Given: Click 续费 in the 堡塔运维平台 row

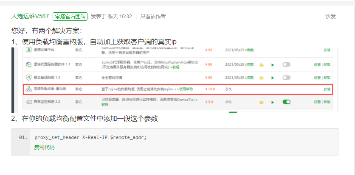Looking at the screenshot, I should pyautogui.click(x=250, y=50).
